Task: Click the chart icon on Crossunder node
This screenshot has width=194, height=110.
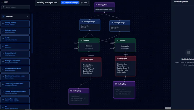Action: tap(117, 40)
